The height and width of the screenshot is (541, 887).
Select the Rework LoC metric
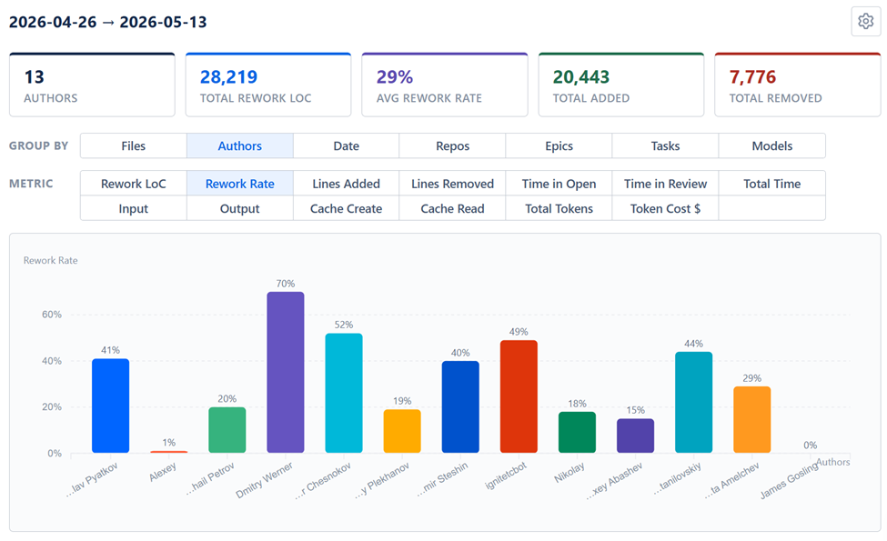[134, 184]
